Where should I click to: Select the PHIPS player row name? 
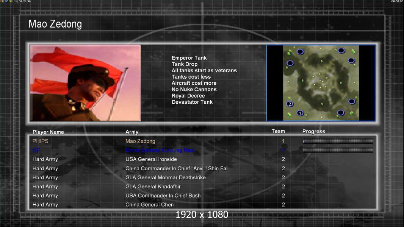pos(41,141)
